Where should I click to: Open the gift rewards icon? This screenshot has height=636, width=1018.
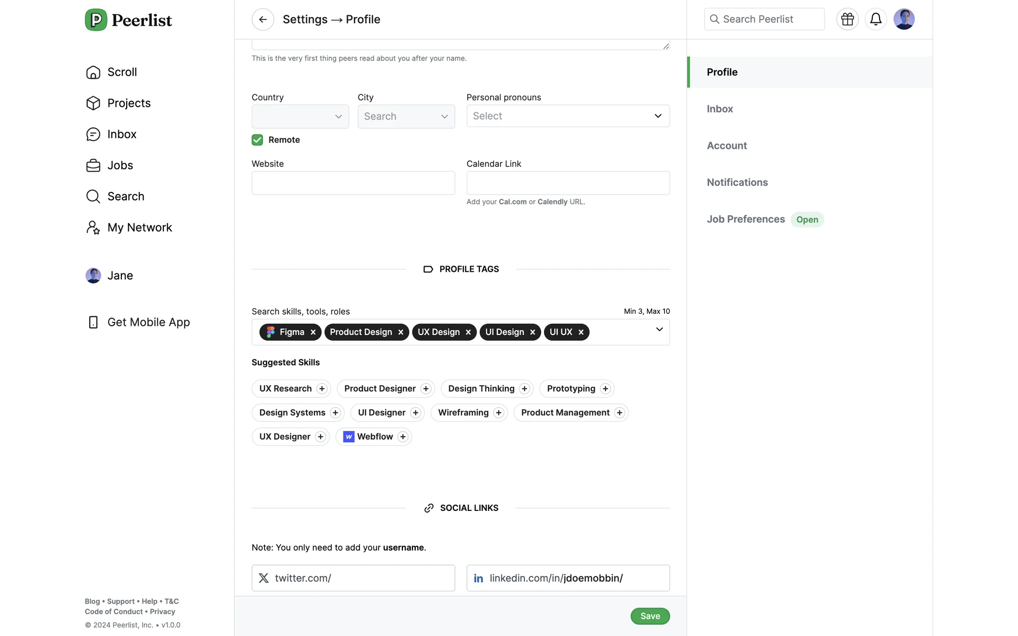click(x=847, y=19)
